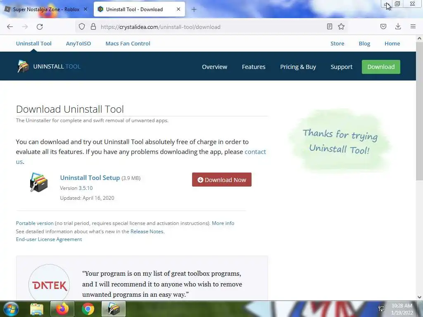The height and width of the screenshot is (317, 423).
Task: Click the network tray icon
Action: click(381, 309)
